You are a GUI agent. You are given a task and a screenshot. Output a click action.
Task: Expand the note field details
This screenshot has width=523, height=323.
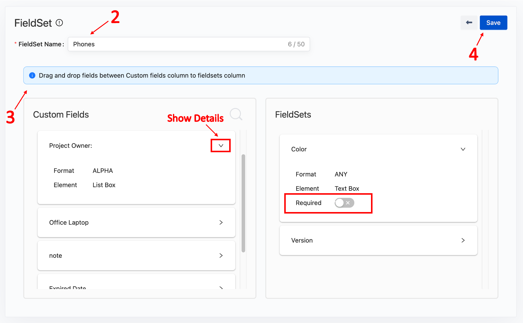[x=221, y=256]
